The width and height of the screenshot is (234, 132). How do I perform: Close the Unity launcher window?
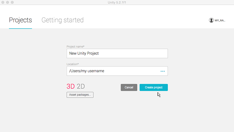click(x=3, y=2)
